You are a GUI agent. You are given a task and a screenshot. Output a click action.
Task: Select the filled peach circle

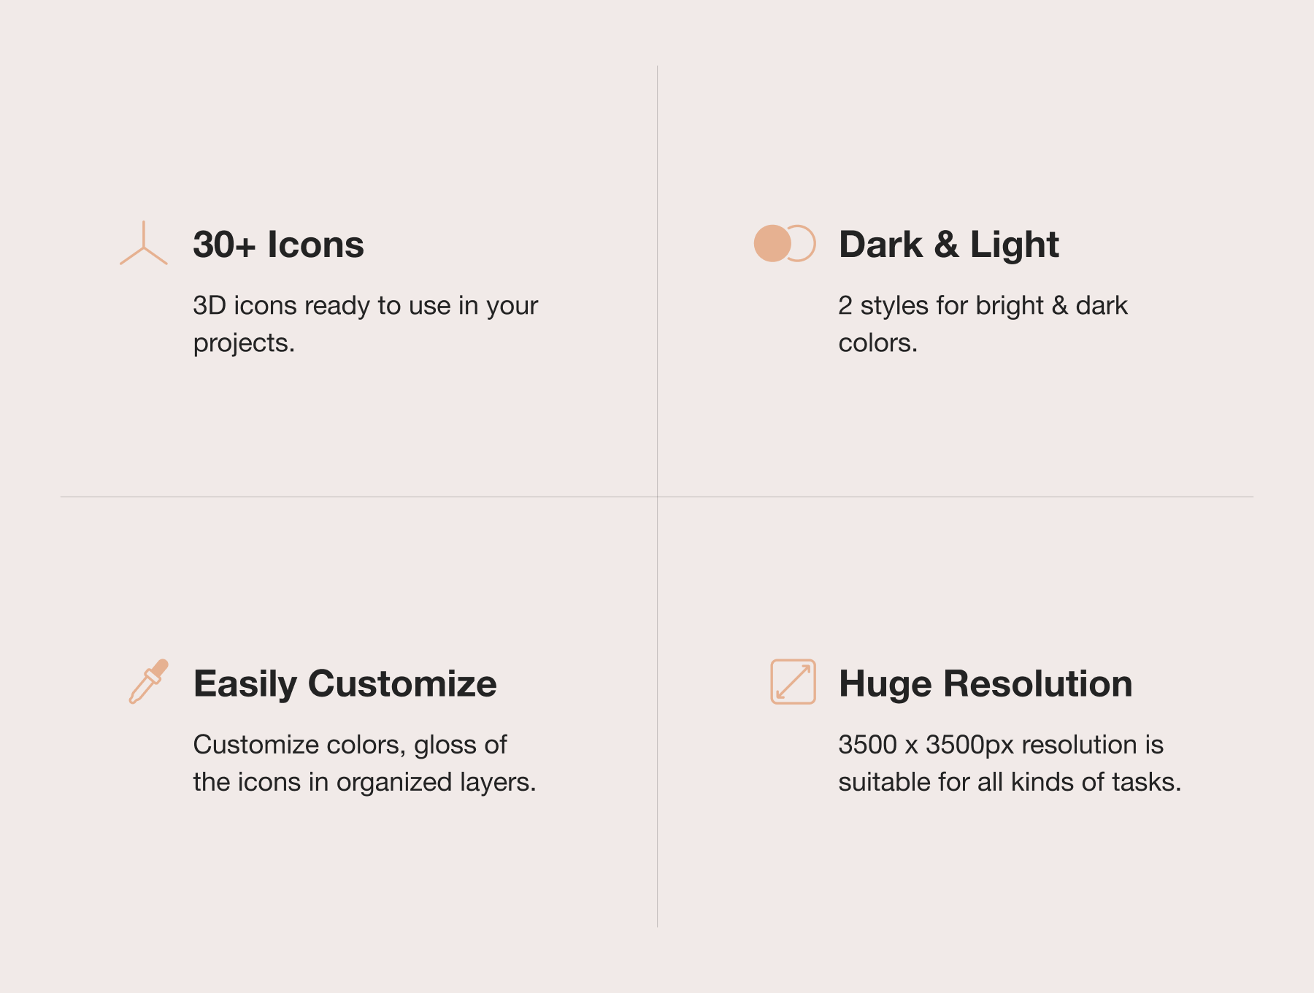(772, 243)
